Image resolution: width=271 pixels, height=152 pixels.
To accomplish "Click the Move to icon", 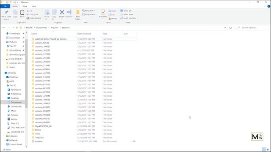I will [x=47, y=12].
